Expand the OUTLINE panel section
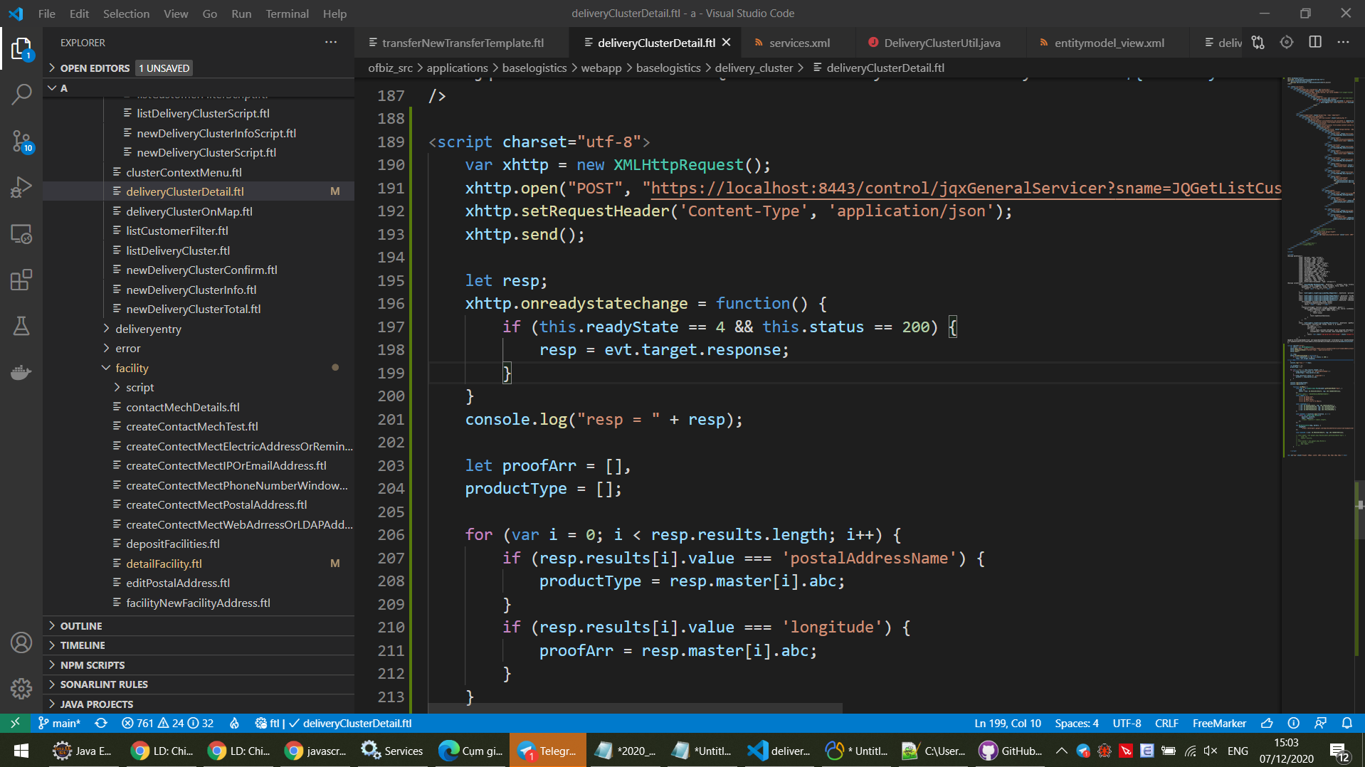 (x=81, y=625)
